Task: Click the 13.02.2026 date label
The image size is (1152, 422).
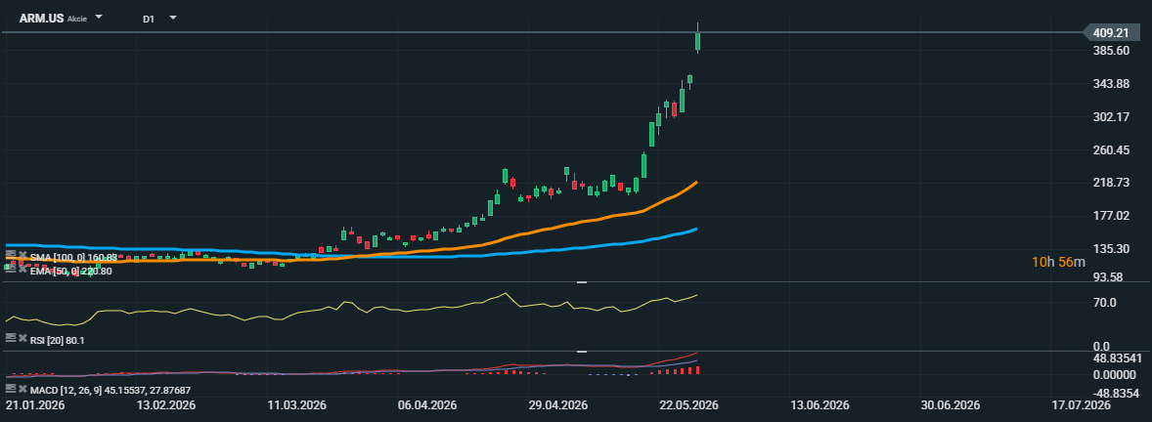Action: coord(169,405)
